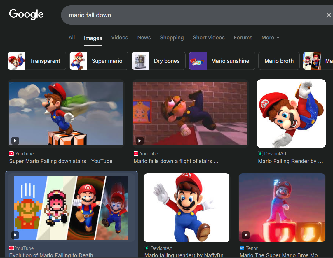Filter by the Transparent chip
This screenshot has height=258, width=333.
[37, 61]
